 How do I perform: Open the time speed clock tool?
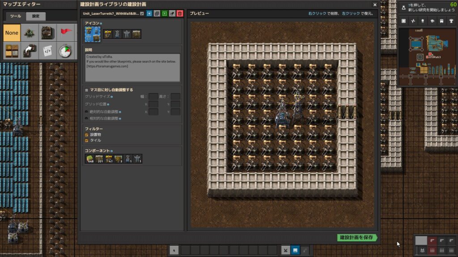[x=65, y=51]
